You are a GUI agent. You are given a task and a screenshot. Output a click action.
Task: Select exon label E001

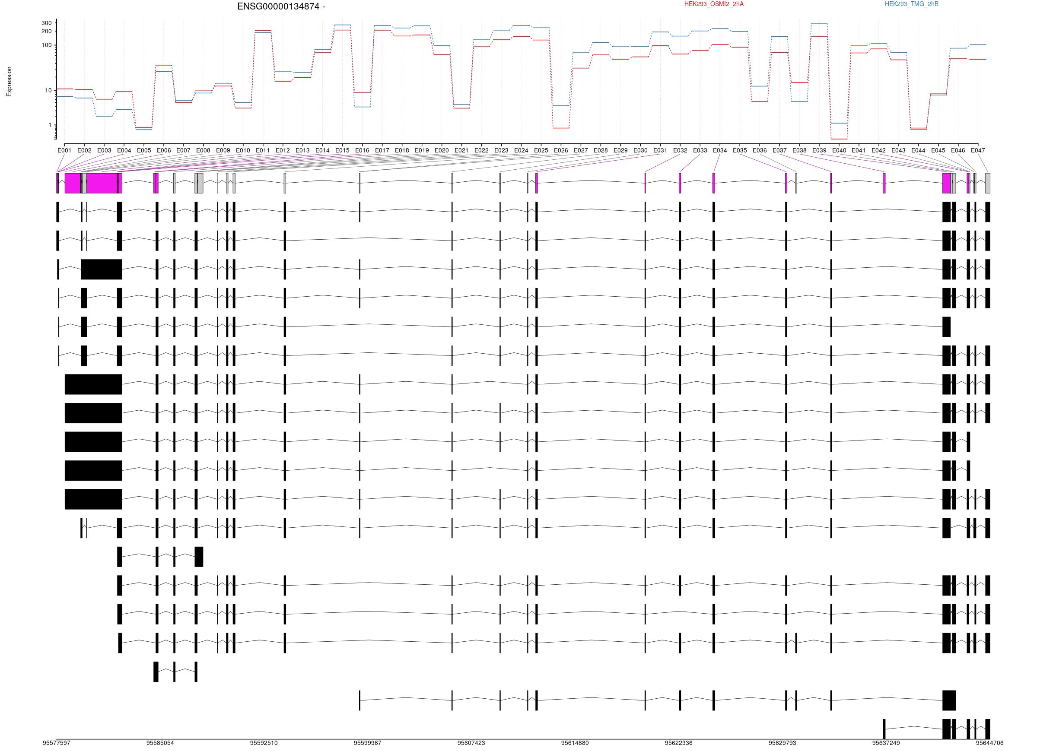pyautogui.click(x=64, y=150)
